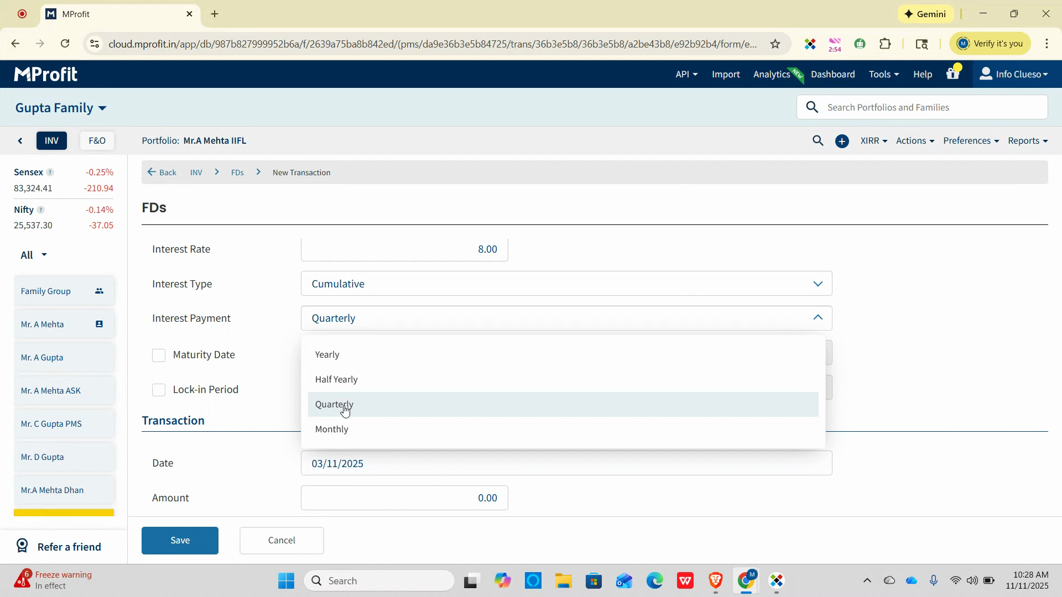Open Brave browser from the taskbar
Viewport: 1062px width, 597px height.
coord(716,580)
